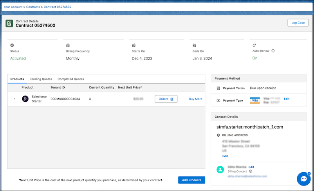
Task: Click the Jan 3, 2024 end date
Action: pyautogui.click(x=202, y=58)
